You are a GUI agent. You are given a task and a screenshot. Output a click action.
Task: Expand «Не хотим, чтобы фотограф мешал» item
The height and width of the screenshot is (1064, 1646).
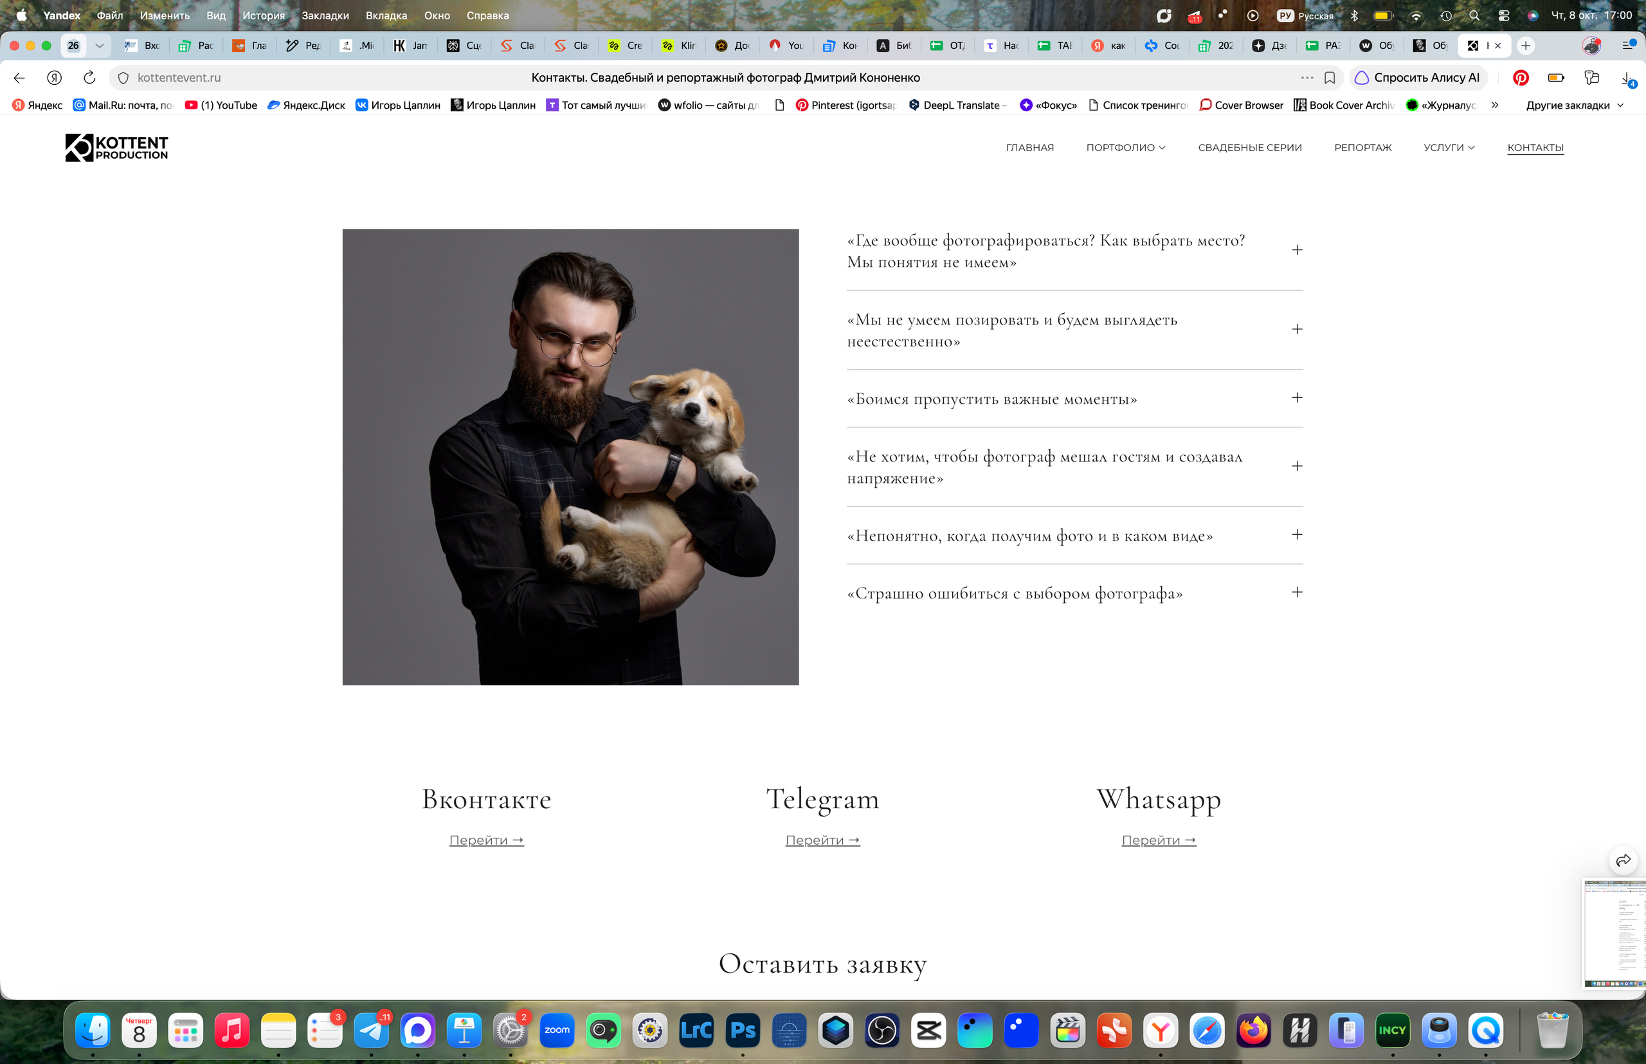click(1074, 467)
